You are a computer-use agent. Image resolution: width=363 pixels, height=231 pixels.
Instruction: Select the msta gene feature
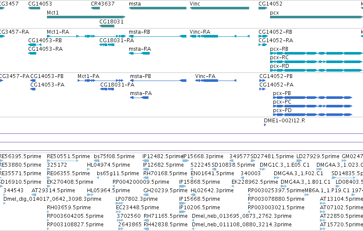click(157, 8)
